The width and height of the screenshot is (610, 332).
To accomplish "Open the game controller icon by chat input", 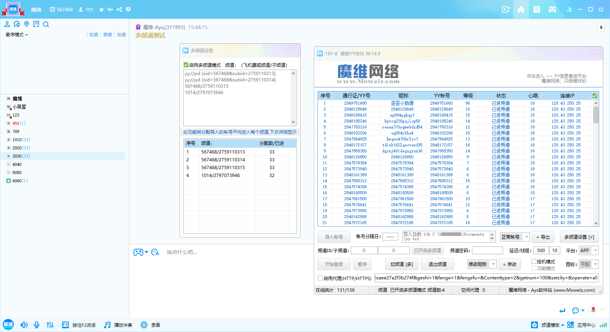I will click(138, 252).
